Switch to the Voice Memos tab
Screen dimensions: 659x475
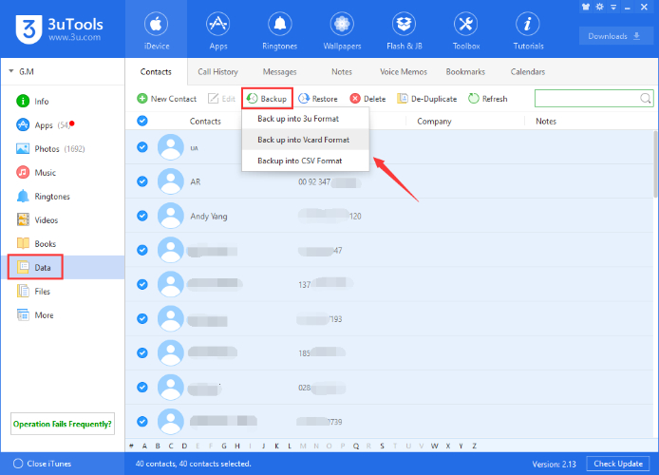(404, 72)
